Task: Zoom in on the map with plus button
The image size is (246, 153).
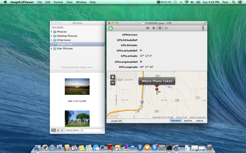Action: pyautogui.click(x=112, y=77)
